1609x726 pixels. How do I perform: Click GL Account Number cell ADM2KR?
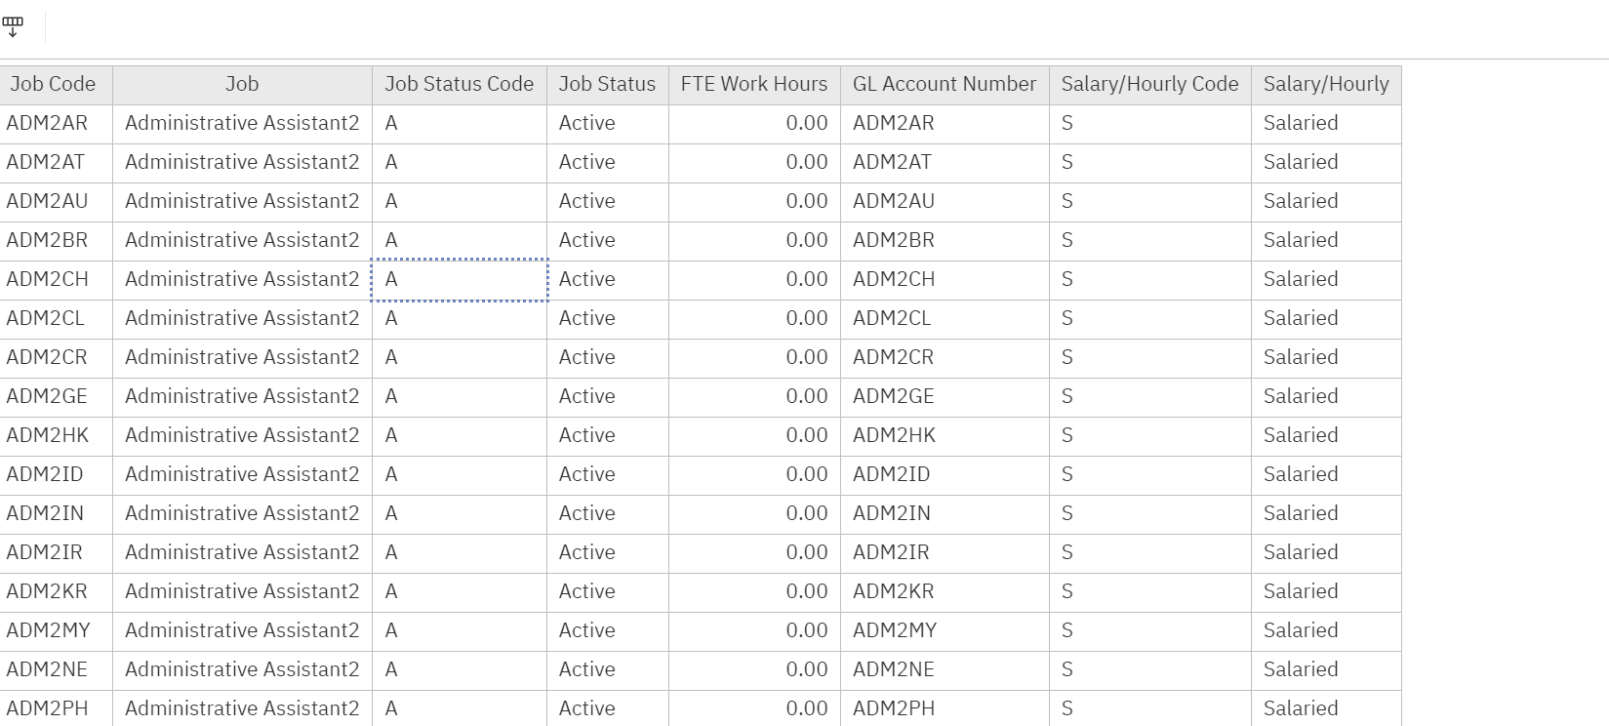[x=945, y=592]
